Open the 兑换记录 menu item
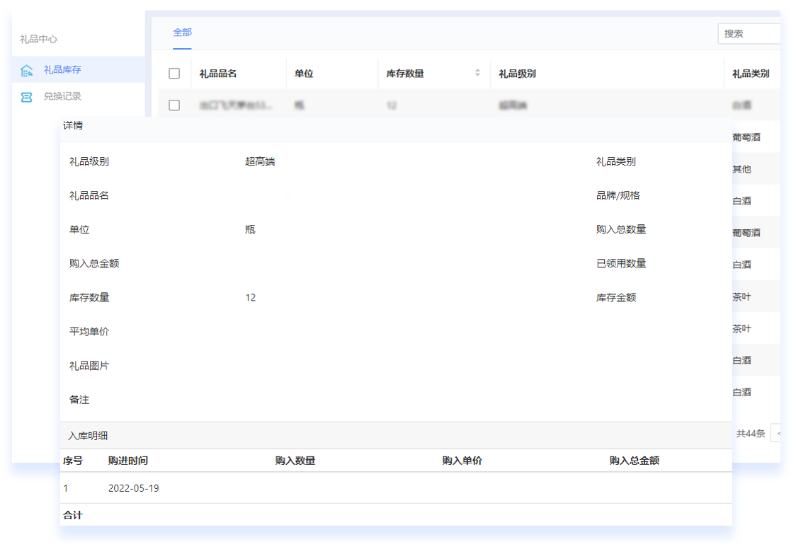 [x=62, y=96]
